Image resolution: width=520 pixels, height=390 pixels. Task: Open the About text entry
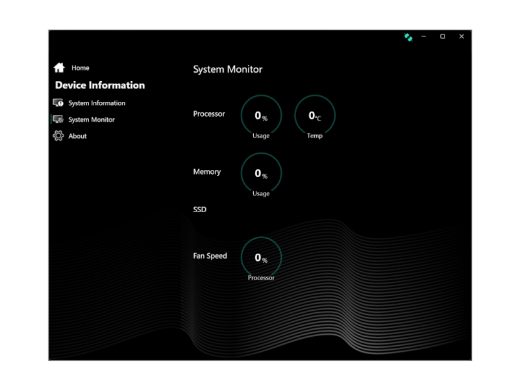click(x=77, y=136)
